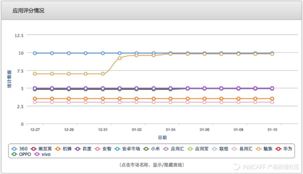Click the 机锋 orange point at 12-29

[x=69, y=99]
